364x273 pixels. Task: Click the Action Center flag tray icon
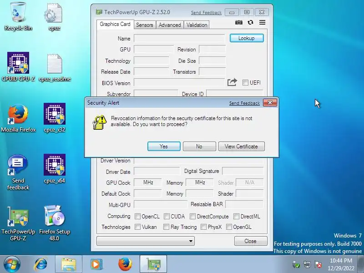coord(318,264)
